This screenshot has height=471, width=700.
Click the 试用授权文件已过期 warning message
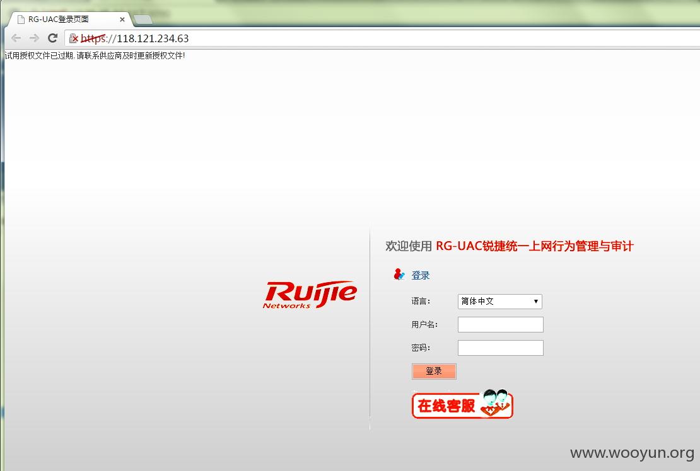point(95,55)
